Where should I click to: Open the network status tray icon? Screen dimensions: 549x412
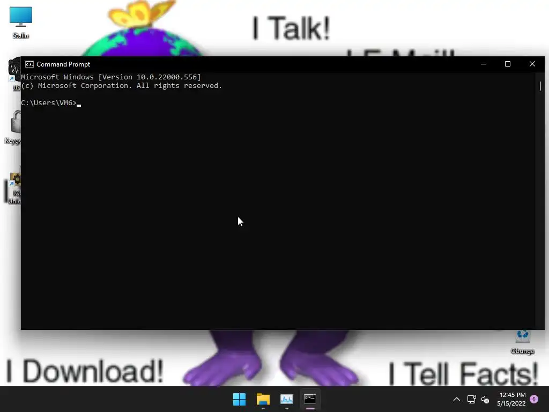point(471,399)
